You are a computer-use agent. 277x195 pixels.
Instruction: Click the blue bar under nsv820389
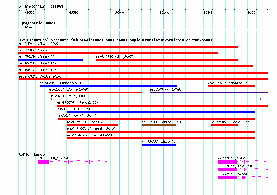[159, 145]
